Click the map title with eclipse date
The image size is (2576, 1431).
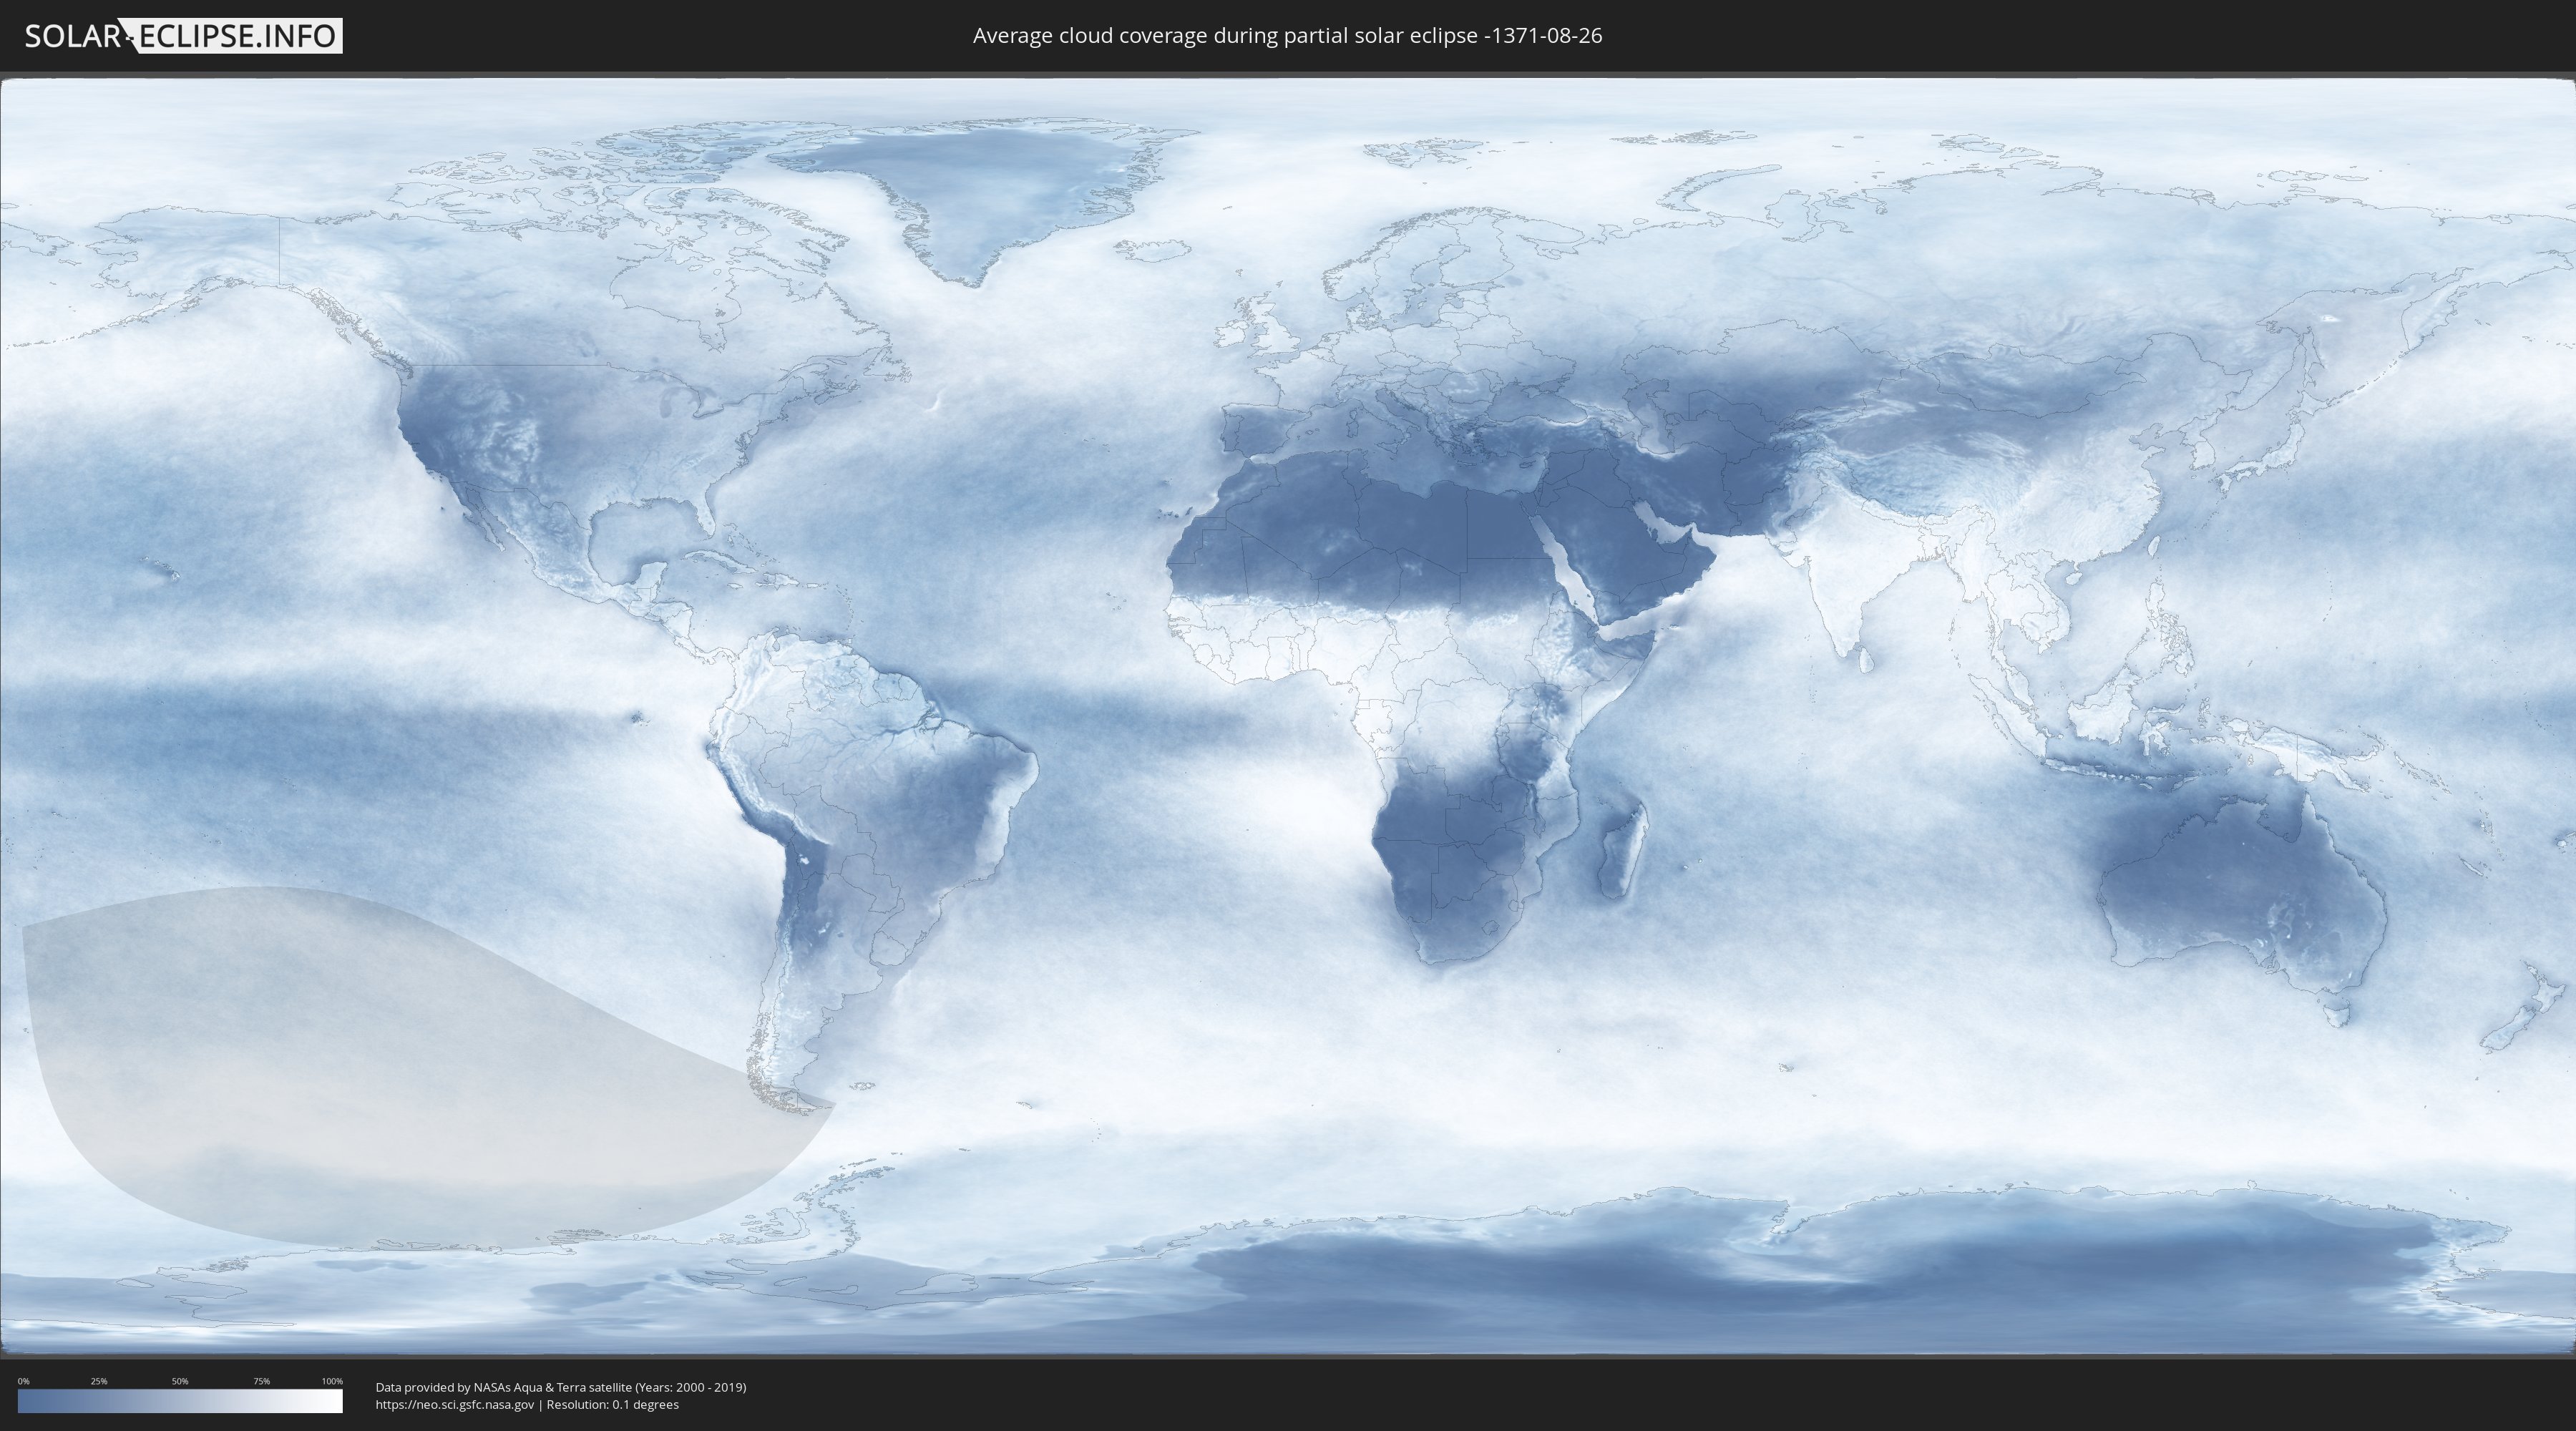(x=1287, y=36)
